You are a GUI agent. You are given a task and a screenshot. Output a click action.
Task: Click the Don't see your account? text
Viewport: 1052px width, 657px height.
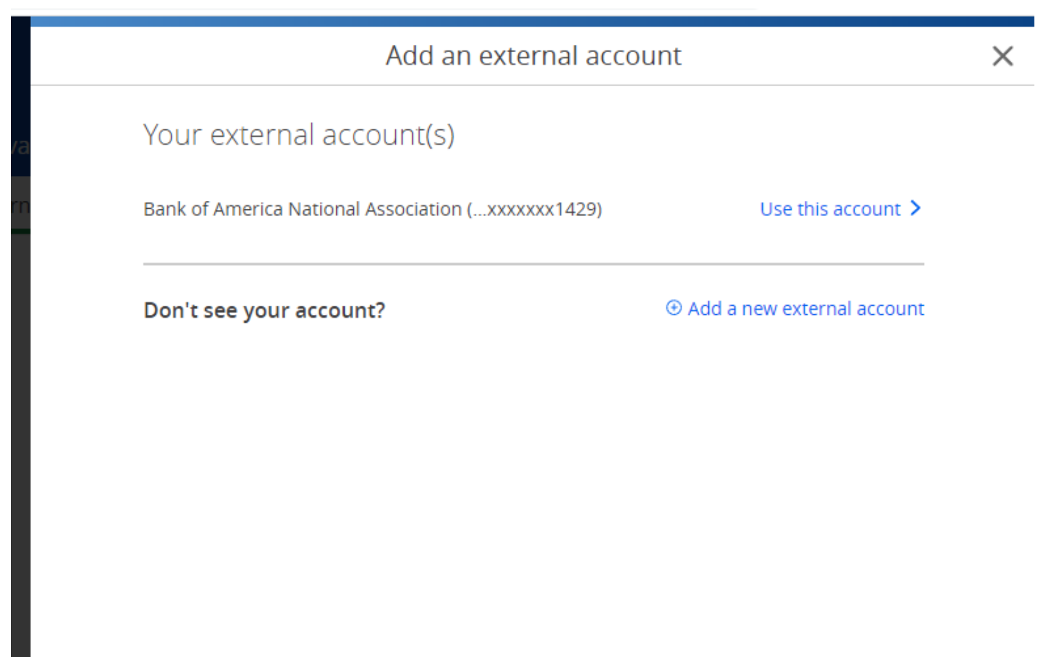pos(264,311)
